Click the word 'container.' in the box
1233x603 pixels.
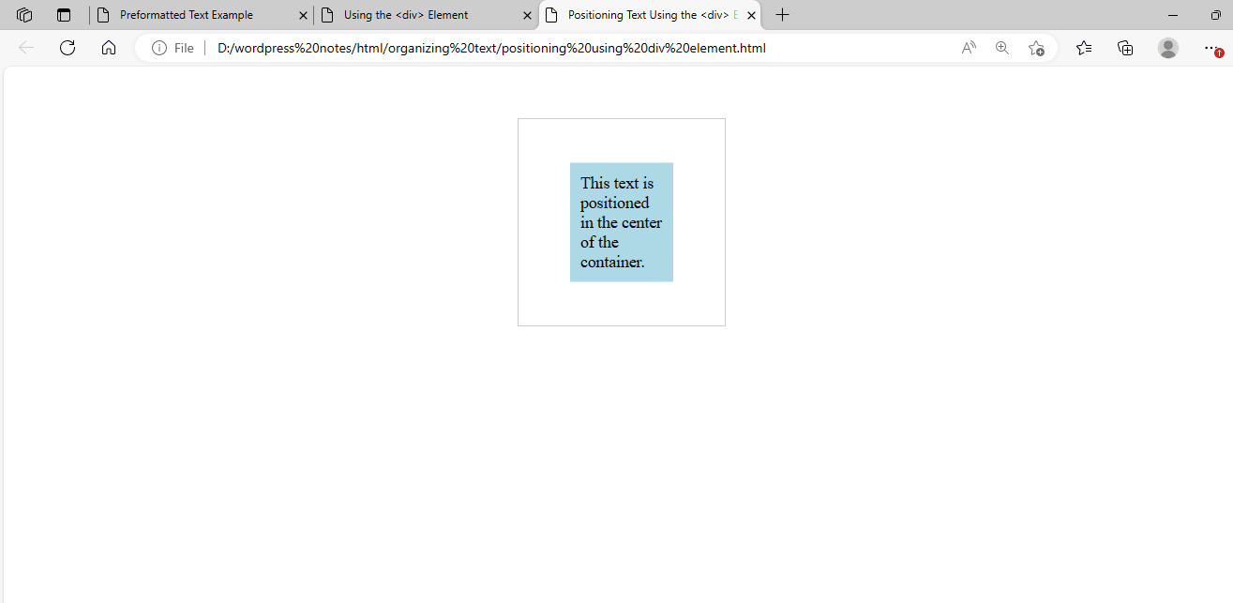click(x=612, y=262)
